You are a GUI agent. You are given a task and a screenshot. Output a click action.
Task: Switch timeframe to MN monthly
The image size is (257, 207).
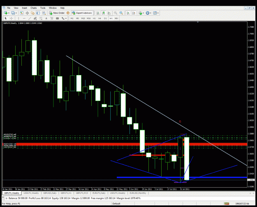(116, 19)
